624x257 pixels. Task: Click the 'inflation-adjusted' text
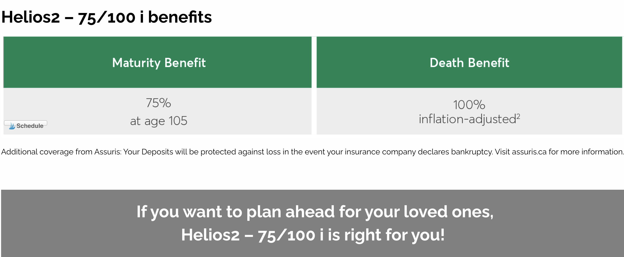pyautogui.click(x=467, y=119)
